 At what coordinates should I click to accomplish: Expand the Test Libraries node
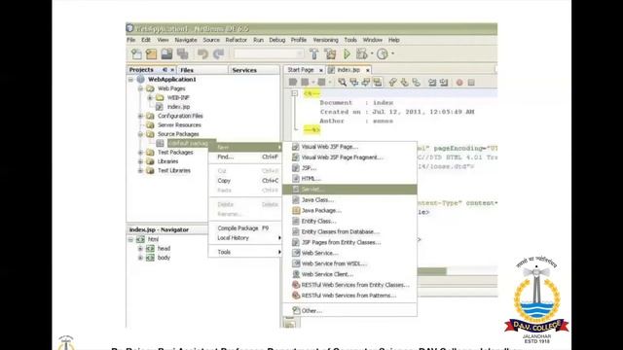140,171
